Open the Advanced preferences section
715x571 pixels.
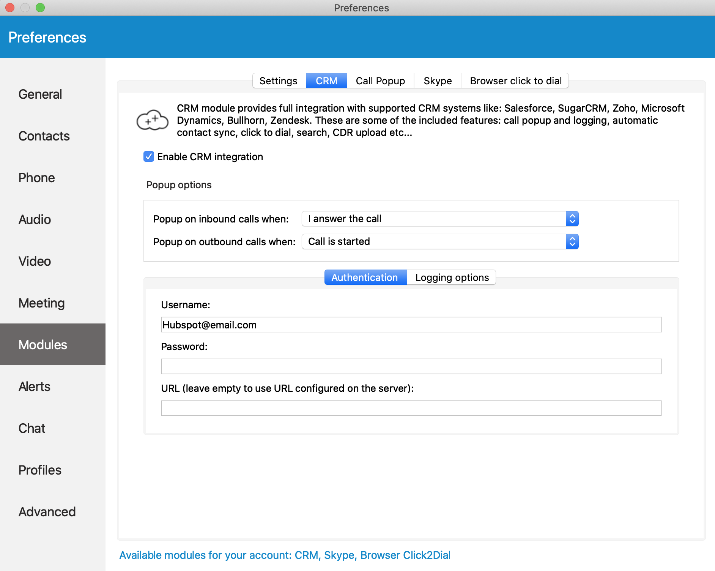click(x=47, y=512)
